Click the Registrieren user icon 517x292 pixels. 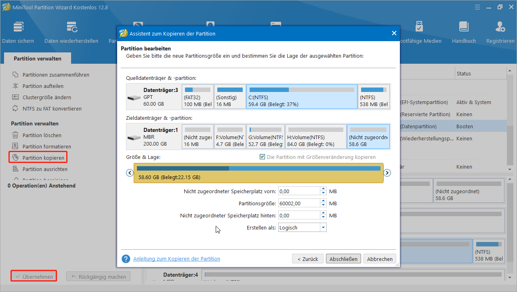tap(500, 27)
